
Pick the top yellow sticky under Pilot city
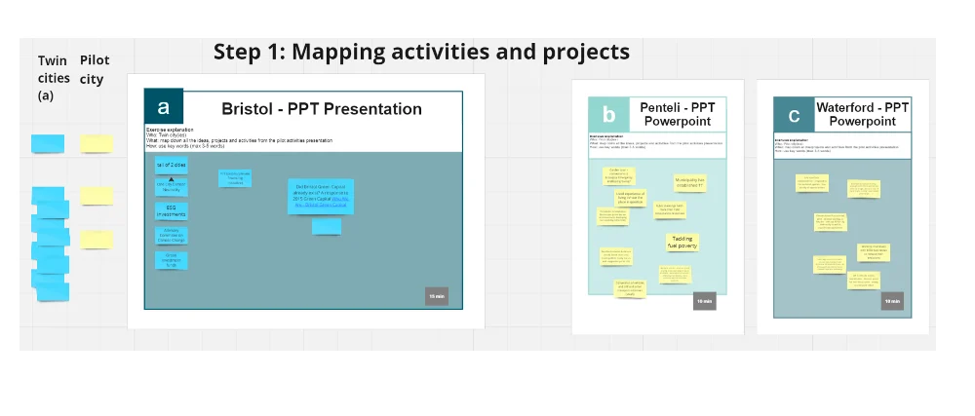pos(97,144)
